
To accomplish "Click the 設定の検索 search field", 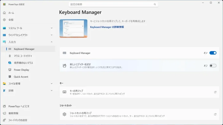I will (x=113, y=4).
